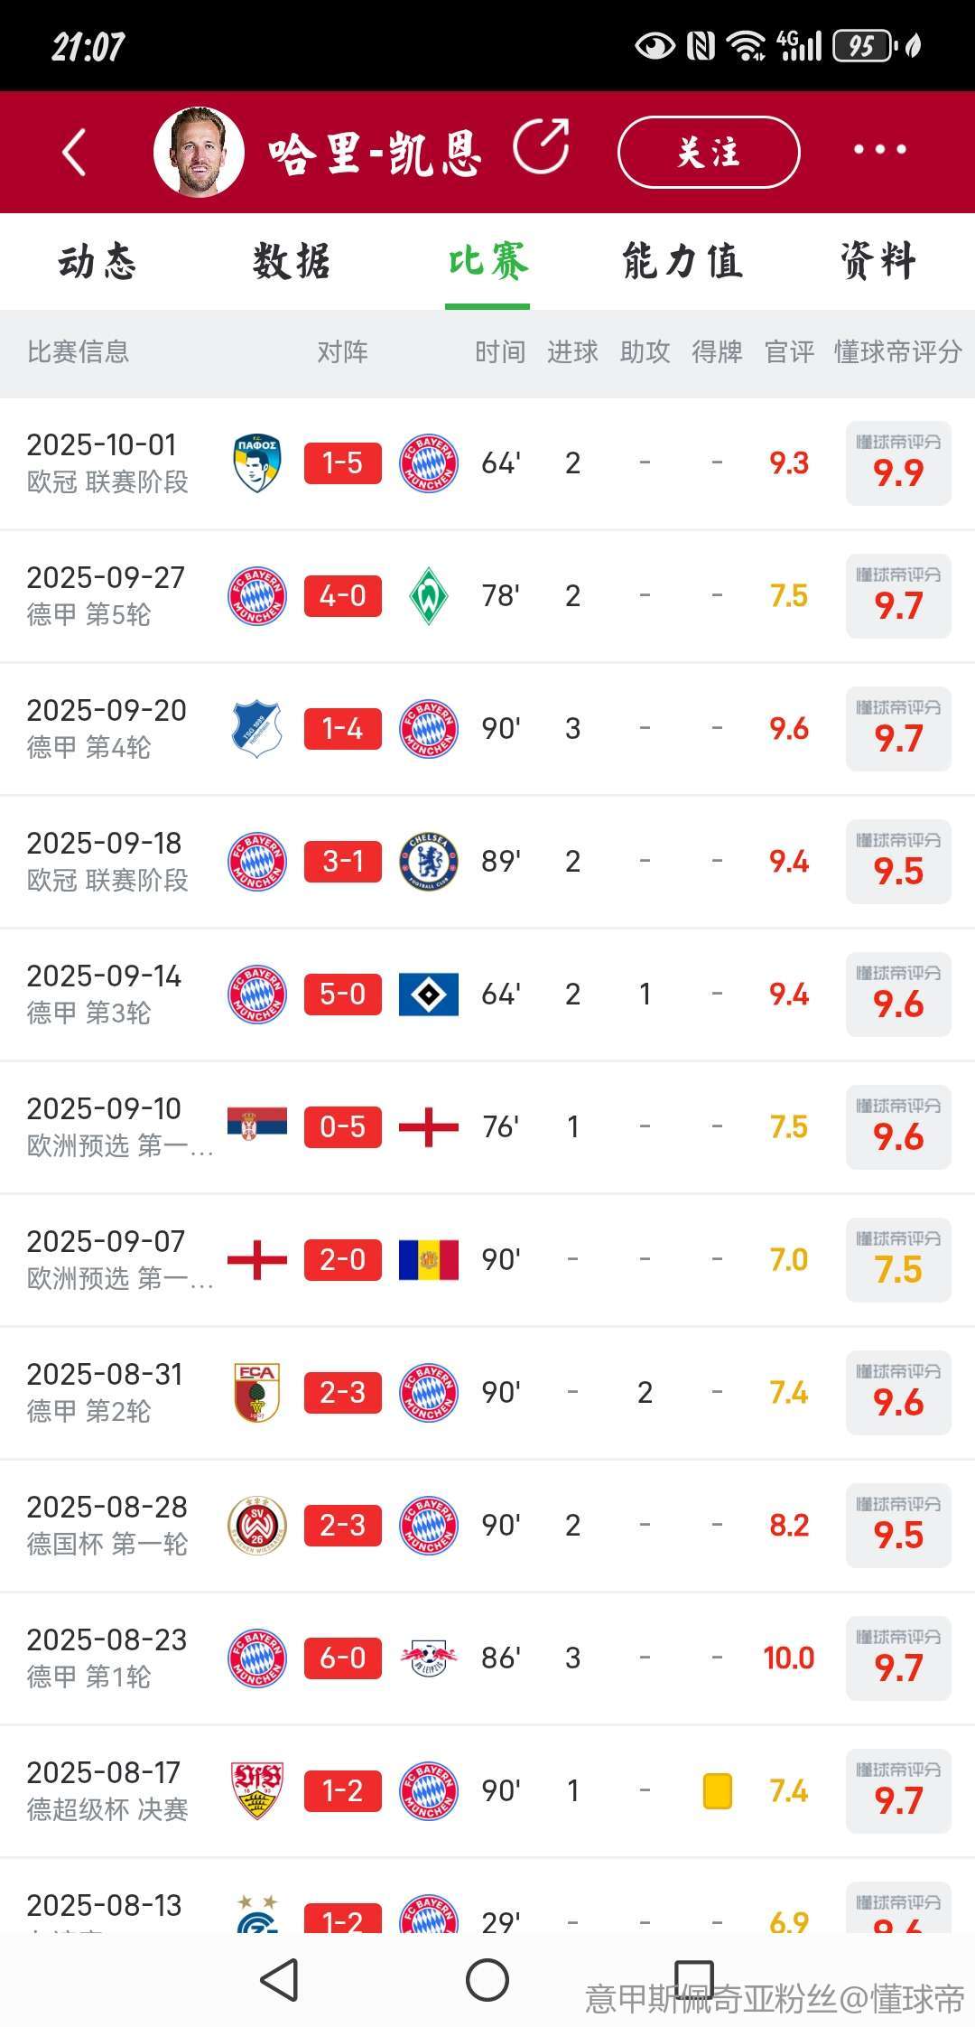The width and height of the screenshot is (975, 2027).
Task: Tap the Werder Bremen club crest
Action: tap(429, 596)
